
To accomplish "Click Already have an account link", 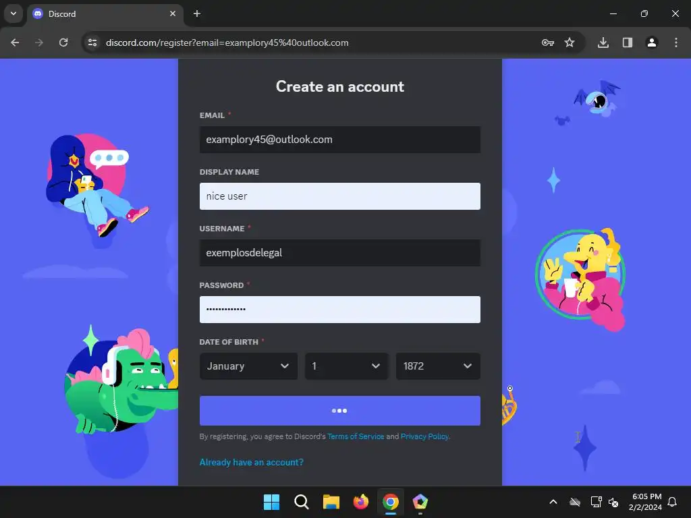I will (x=251, y=463).
